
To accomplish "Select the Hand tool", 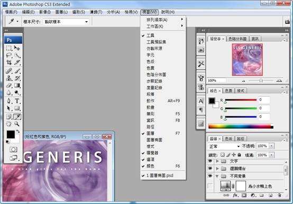I will coord(8,124).
